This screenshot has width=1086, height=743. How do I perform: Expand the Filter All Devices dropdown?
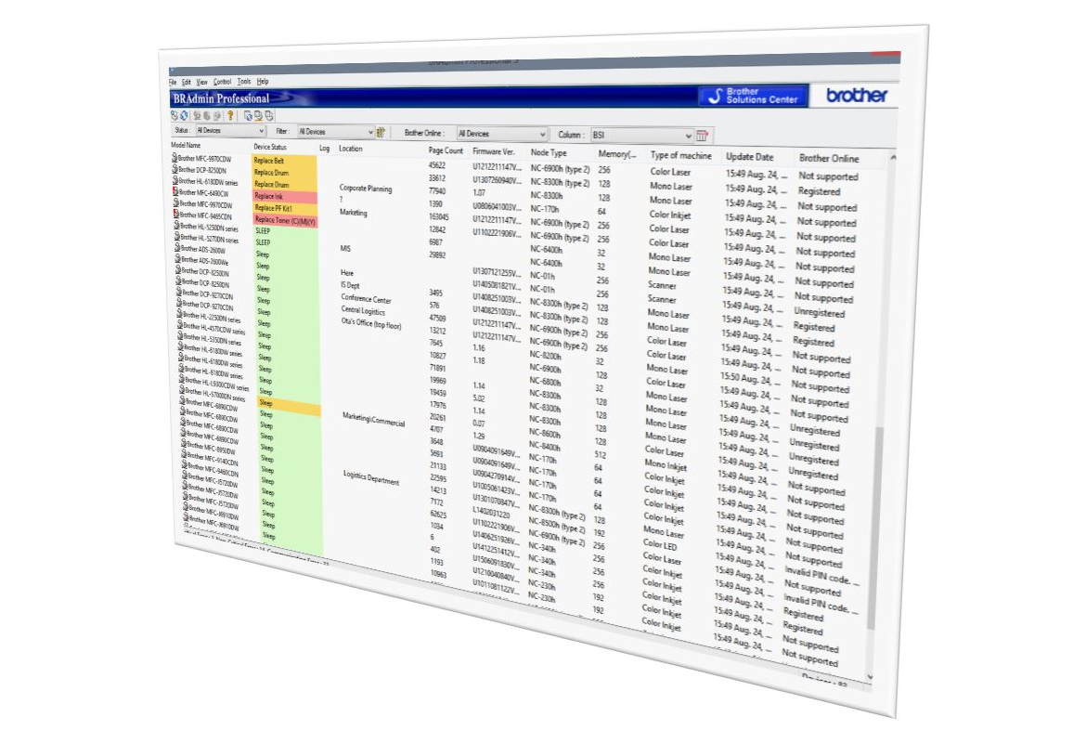click(x=335, y=133)
